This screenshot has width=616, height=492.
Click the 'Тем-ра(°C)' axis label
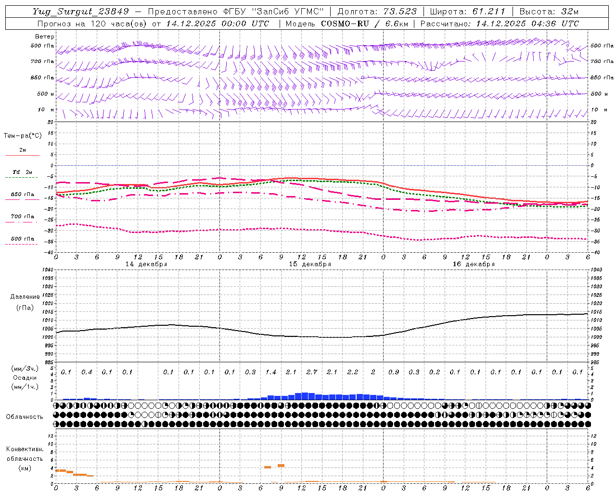point(23,136)
